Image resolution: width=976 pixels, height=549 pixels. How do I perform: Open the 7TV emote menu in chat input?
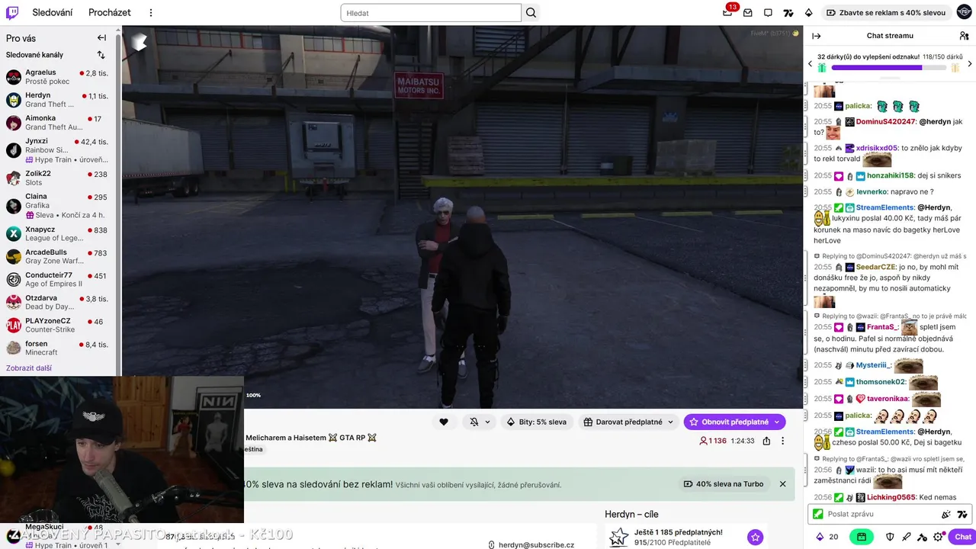(x=962, y=514)
